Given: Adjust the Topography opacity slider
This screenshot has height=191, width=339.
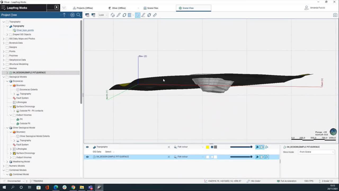Looking at the screenshot, I should [x=241, y=147].
